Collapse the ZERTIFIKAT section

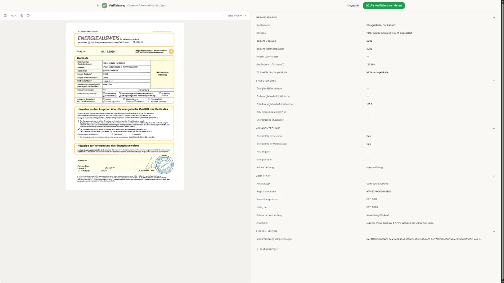click(494, 176)
